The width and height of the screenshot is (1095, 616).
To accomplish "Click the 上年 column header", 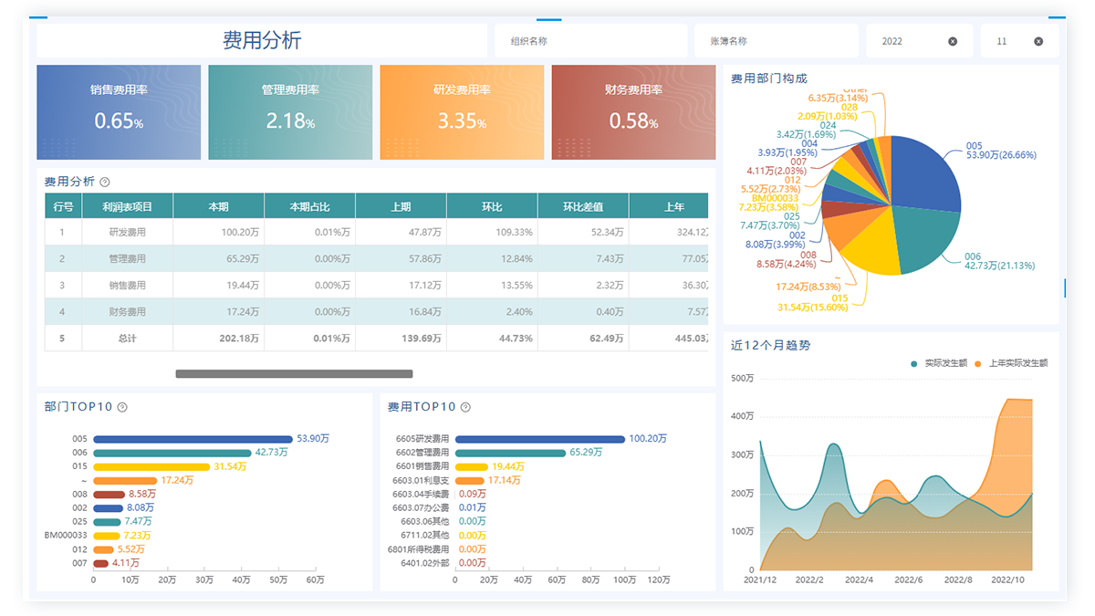I will (669, 207).
